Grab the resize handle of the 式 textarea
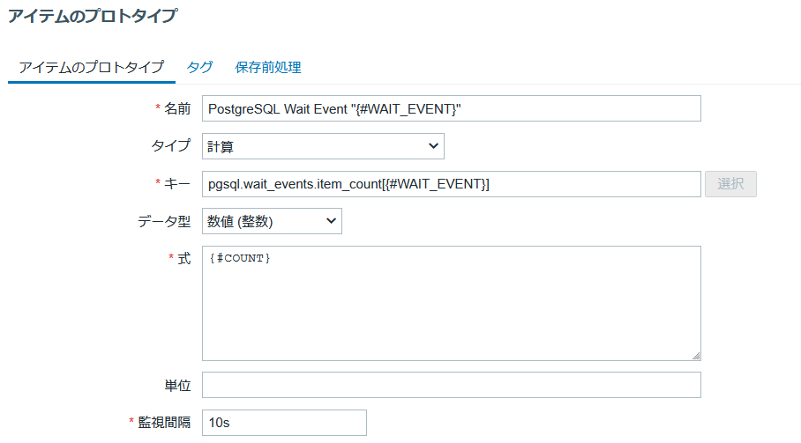Image resolution: width=801 pixels, height=443 pixels. 696,356
